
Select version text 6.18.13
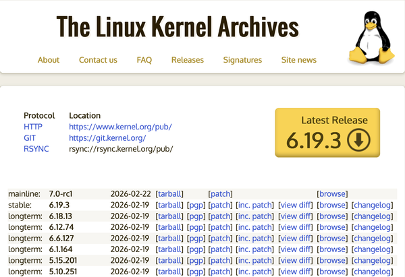click(x=61, y=216)
